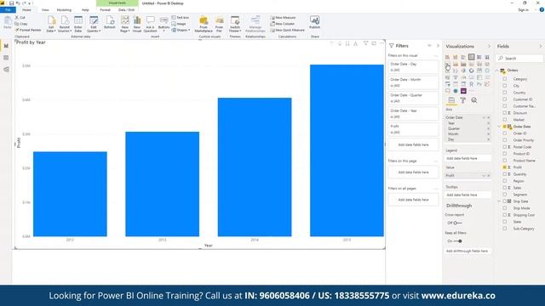This screenshot has height=306, width=545.
Task: Click New Measure button
Action: [x=284, y=17]
